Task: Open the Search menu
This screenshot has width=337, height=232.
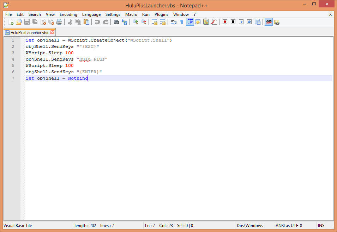Action: [x=35, y=14]
